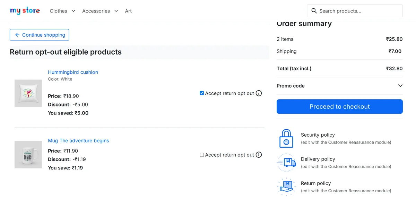Click the Discount -₹5.00 text

point(68,104)
